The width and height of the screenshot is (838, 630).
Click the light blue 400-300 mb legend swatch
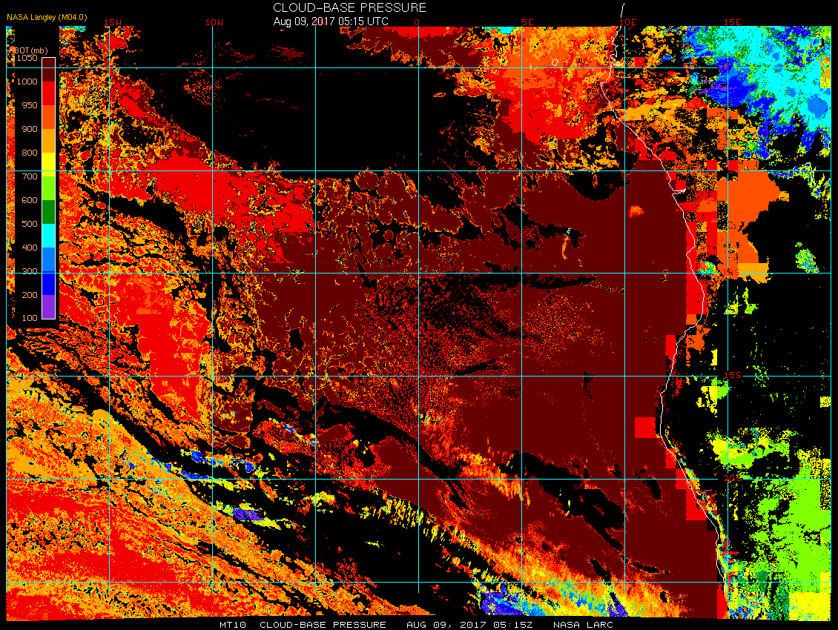coord(49,259)
